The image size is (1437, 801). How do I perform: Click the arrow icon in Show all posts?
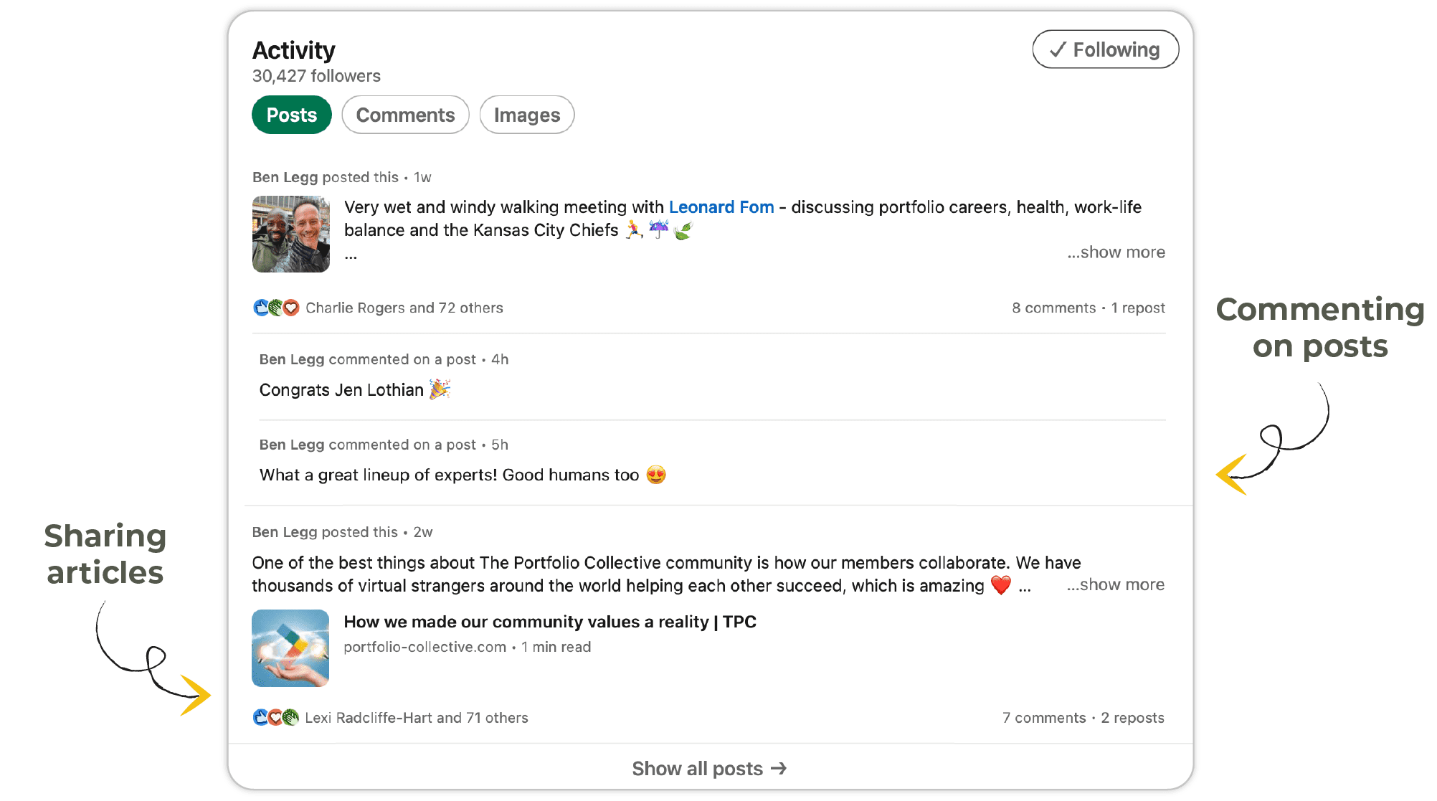779,768
